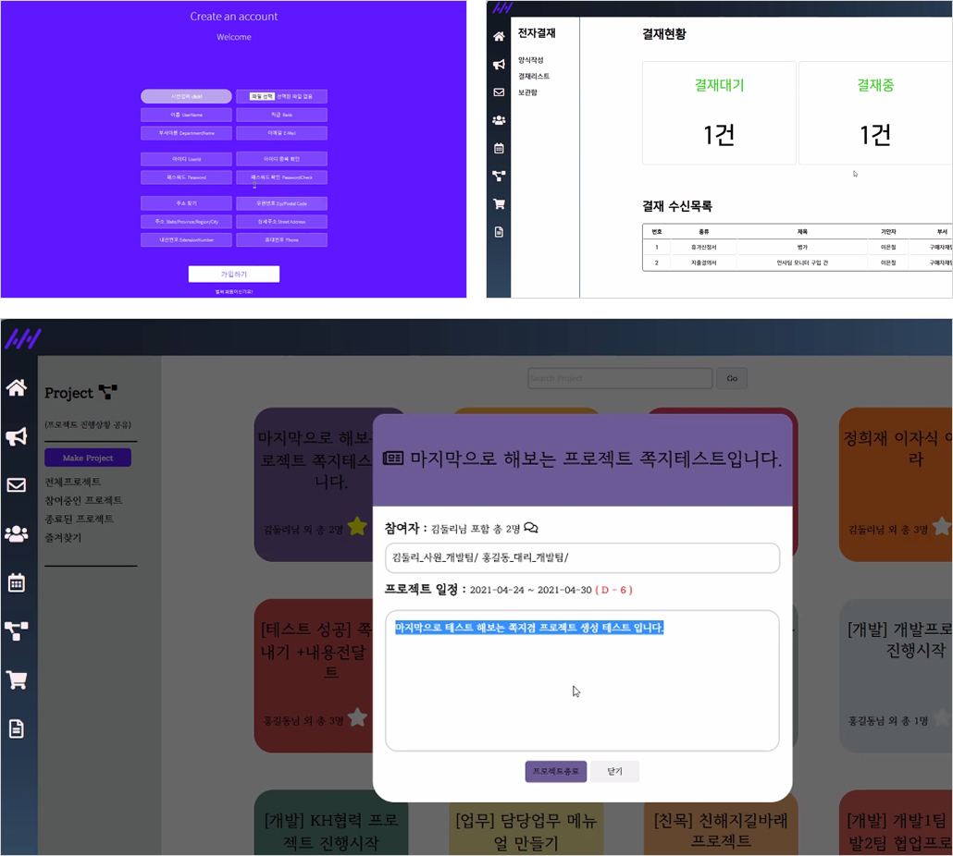Click the megaphone notice icon in the project sidebar

pyautogui.click(x=17, y=436)
